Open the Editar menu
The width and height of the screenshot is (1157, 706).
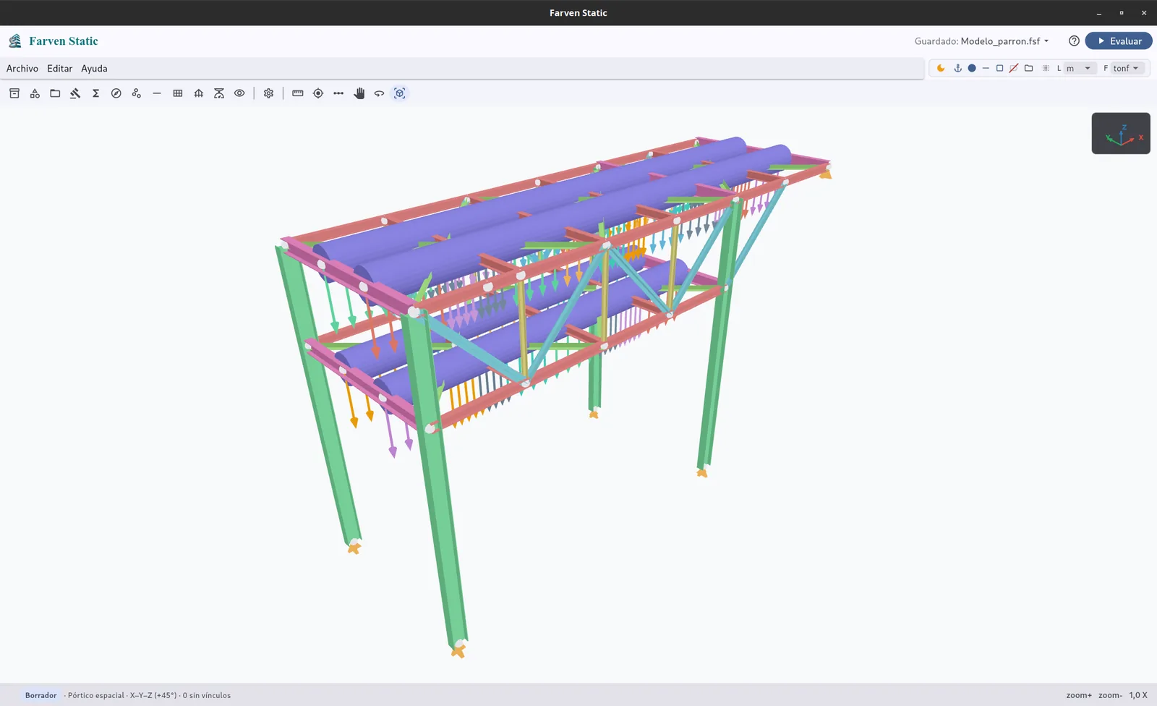click(x=59, y=68)
